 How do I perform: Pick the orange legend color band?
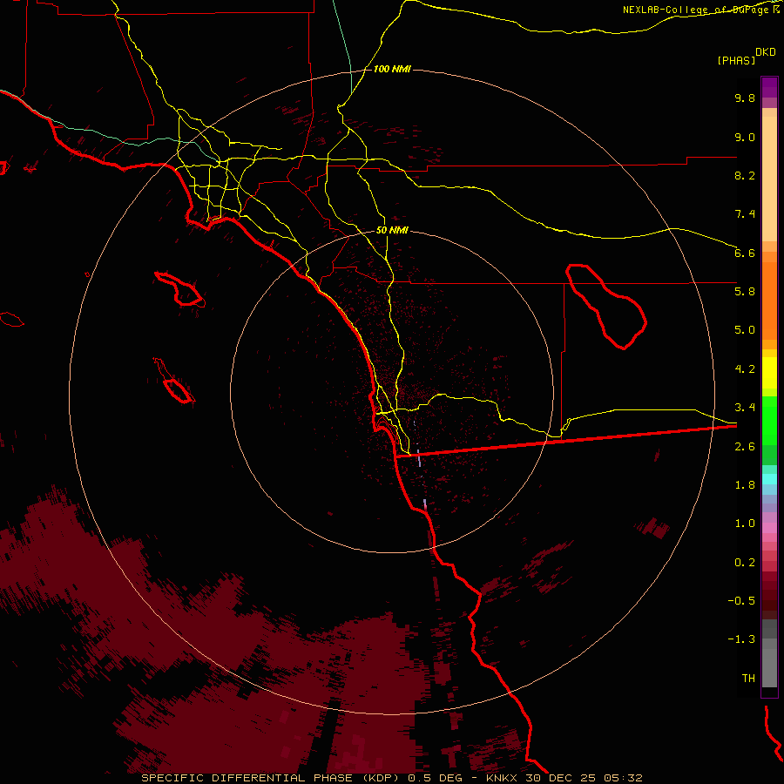click(769, 301)
